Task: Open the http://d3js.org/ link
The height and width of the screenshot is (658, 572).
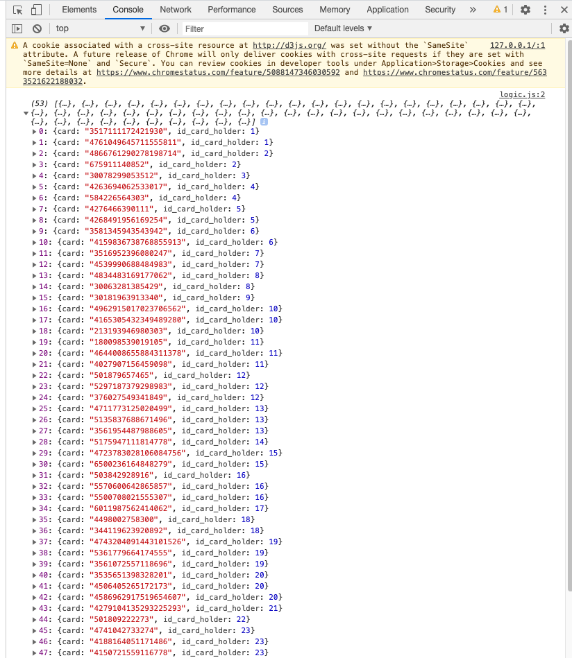Action: pyautogui.click(x=289, y=45)
